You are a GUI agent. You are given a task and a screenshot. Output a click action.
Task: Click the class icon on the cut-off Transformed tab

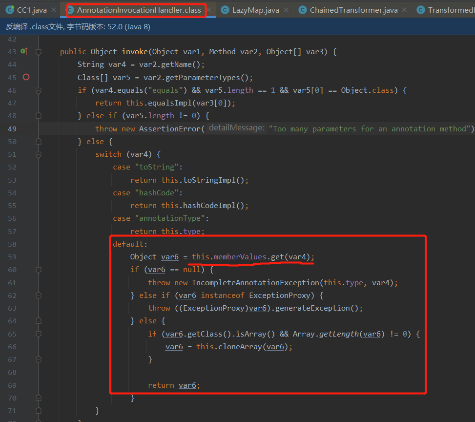click(x=421, y=10)
